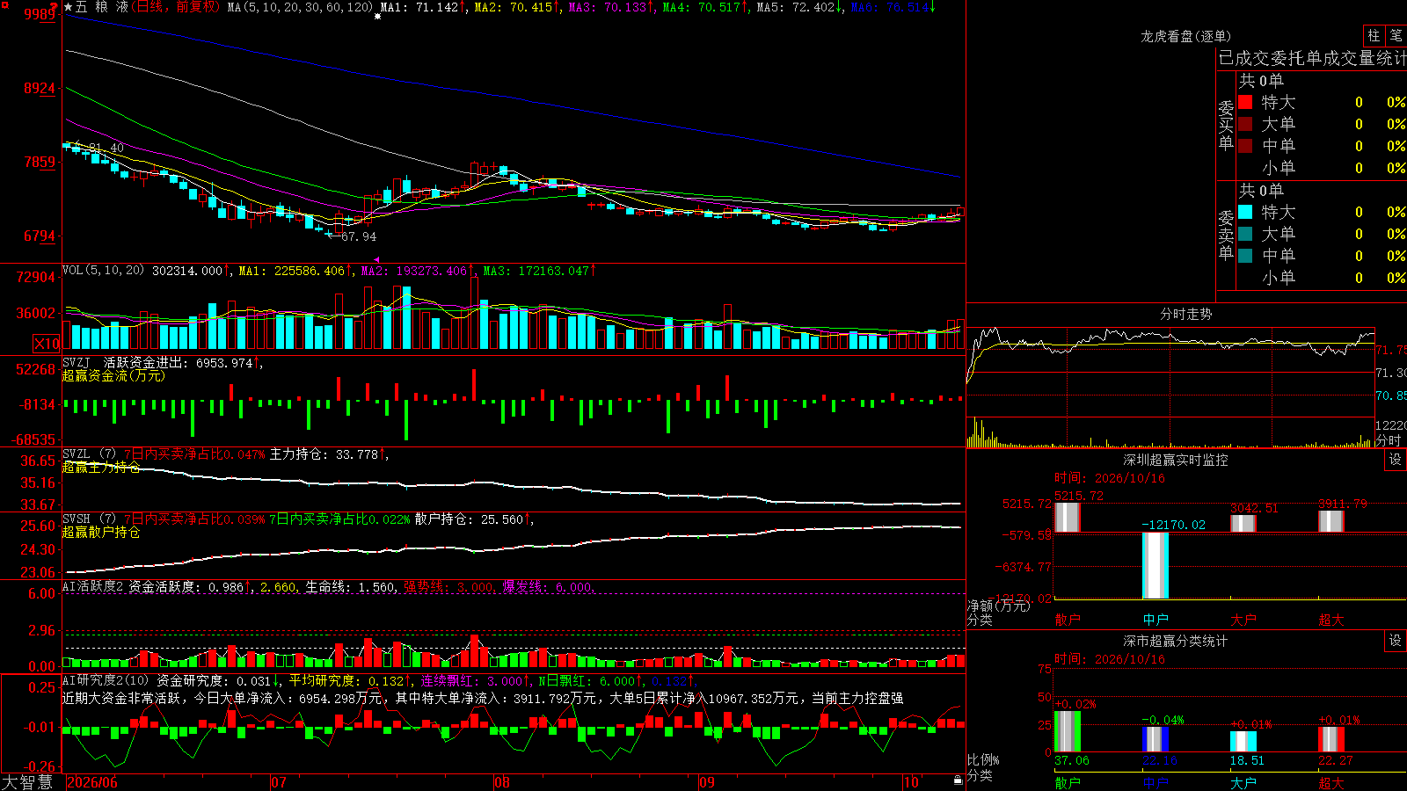Screen dimensions: 1407x791
Task: Click the dark red 大单 buy-order swatch
Action: pyautogui.click(x=1245, y=124)
